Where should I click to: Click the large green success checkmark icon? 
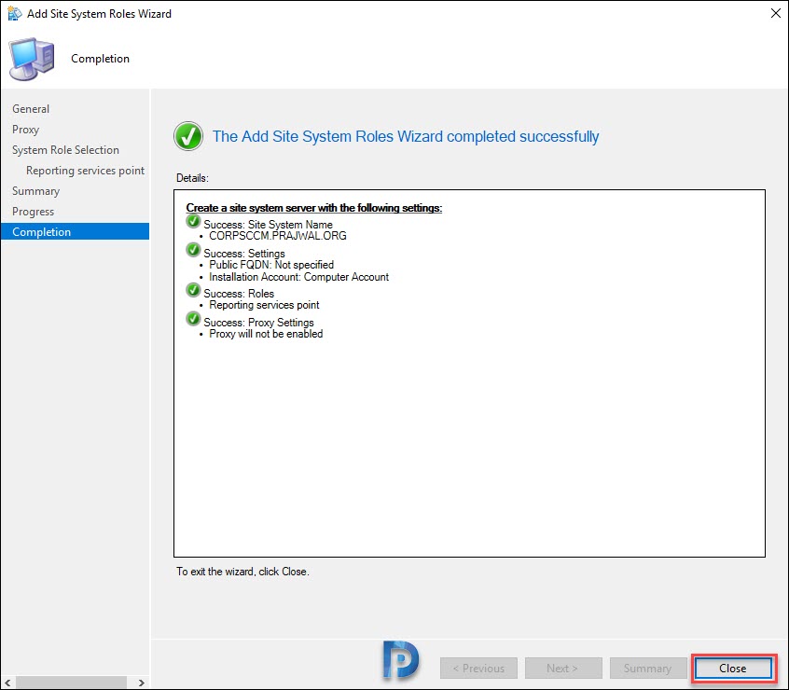[x=188, y=136]
